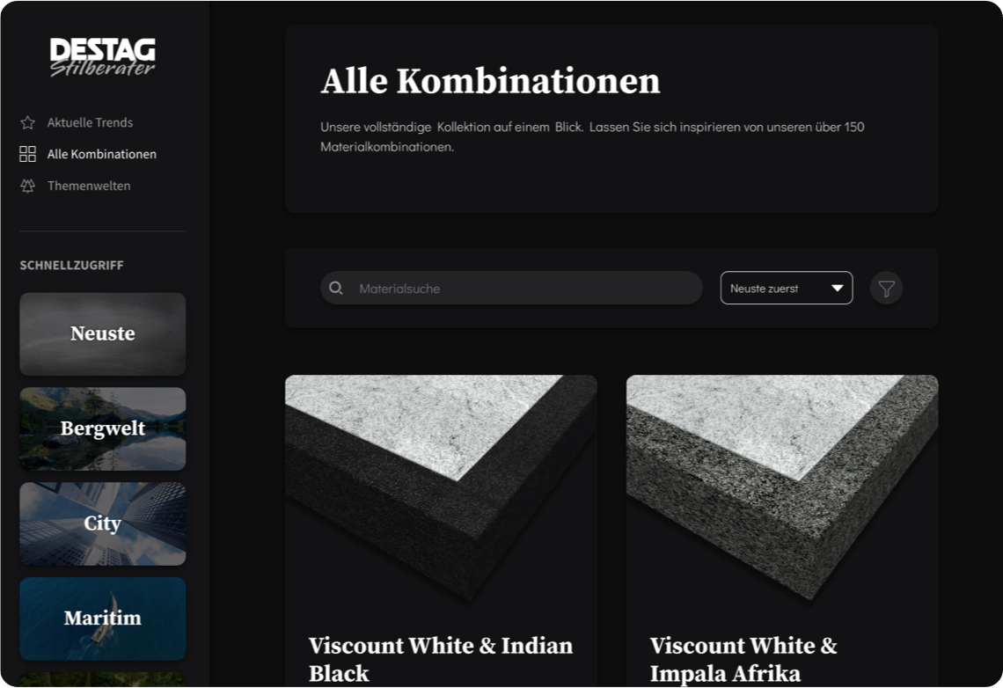Click the Viscount White & Impala Afrika title
This screenshot has height=688, width=1003.
[743, 659]
